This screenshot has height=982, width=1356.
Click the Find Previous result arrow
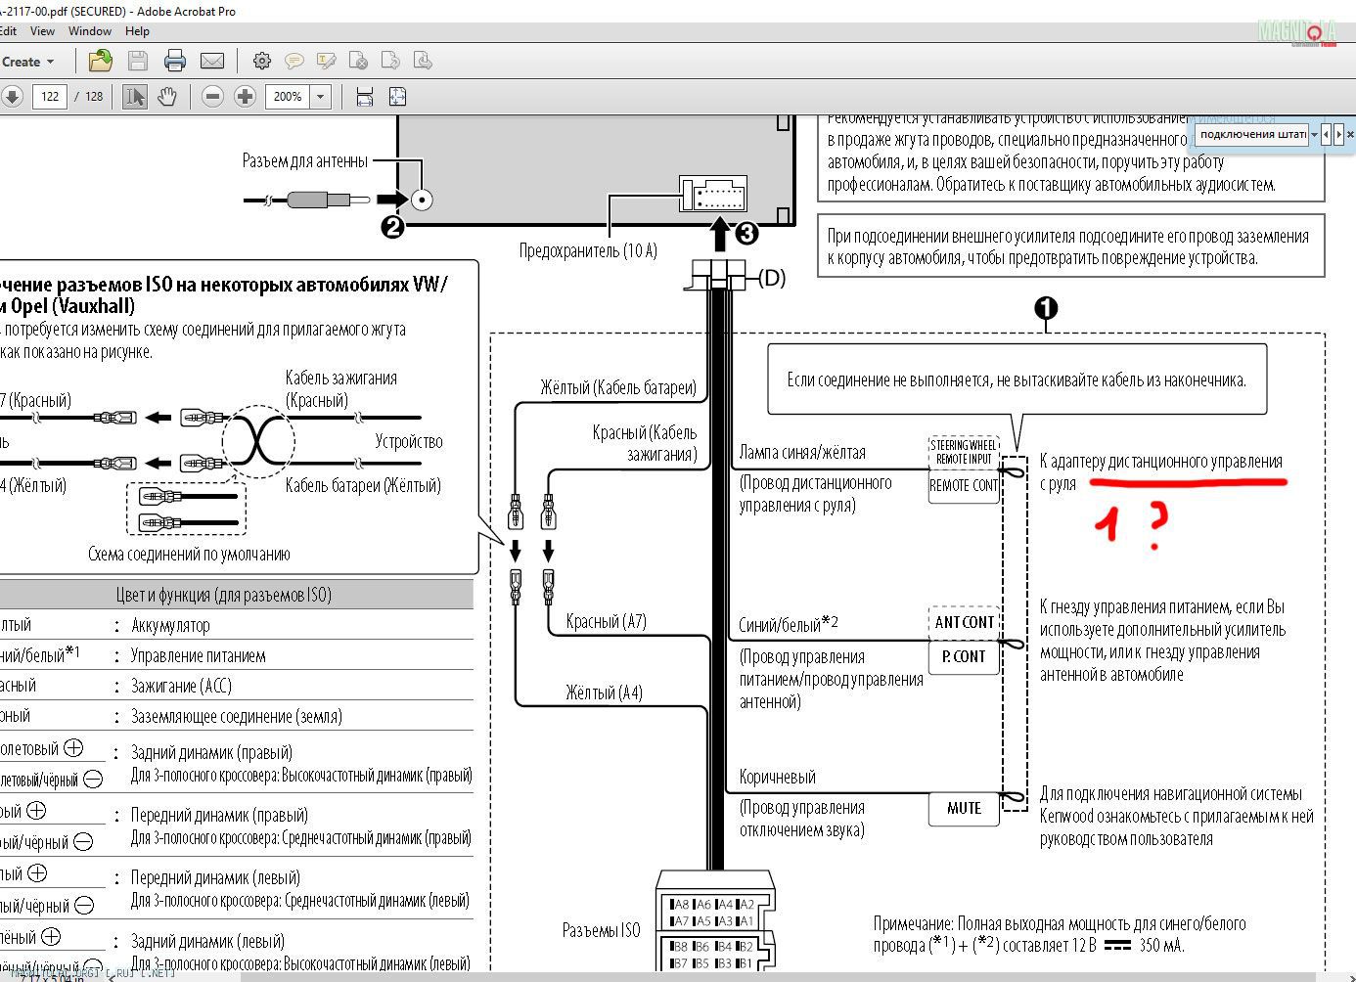coord(1326,135)
